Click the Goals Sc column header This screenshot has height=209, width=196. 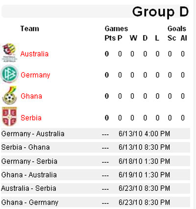pos(171,38)
